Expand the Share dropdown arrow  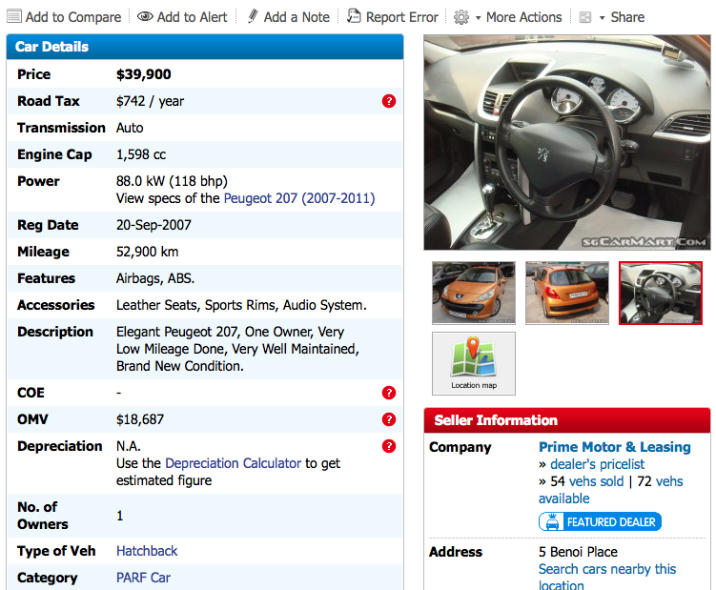(602, 18)
